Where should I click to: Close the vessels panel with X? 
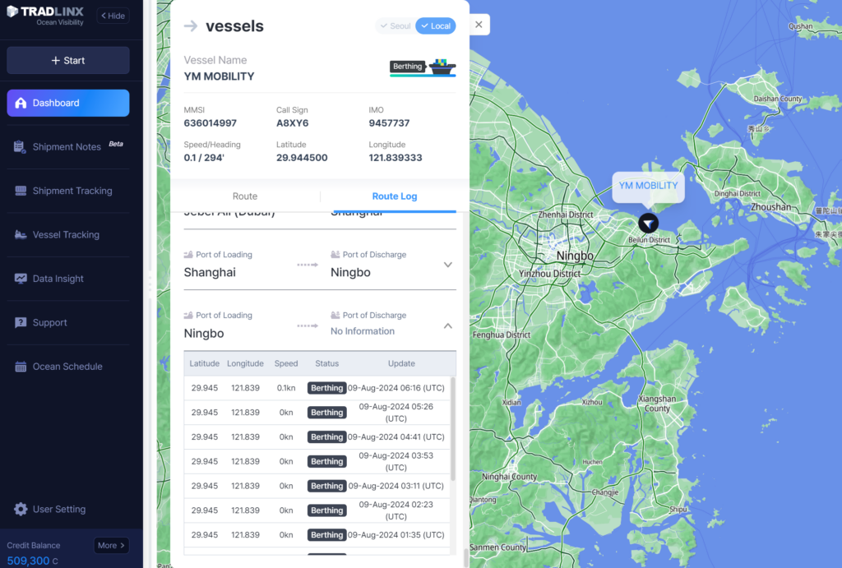click(479, 25)
